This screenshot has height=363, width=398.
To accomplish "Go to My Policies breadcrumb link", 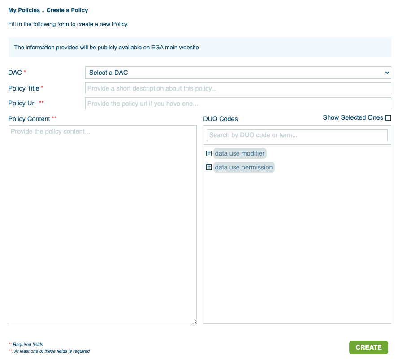I will click(x=24, y=10).
